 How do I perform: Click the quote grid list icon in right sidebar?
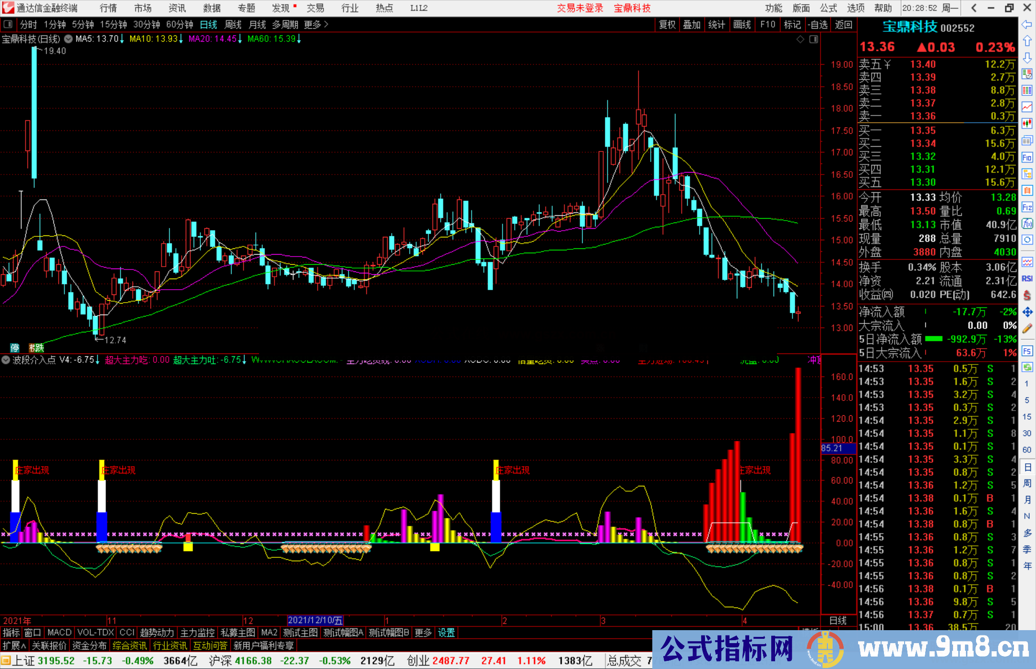click(1028, 89)
